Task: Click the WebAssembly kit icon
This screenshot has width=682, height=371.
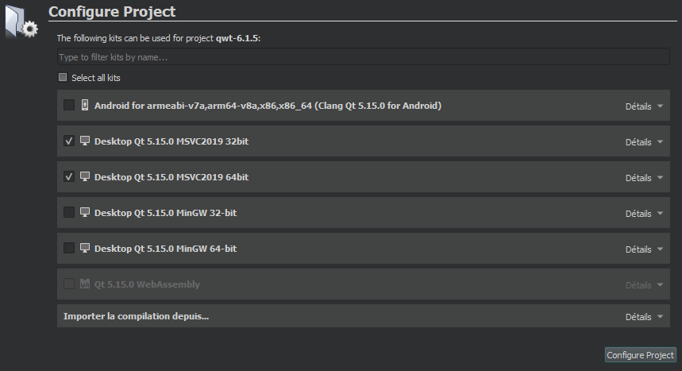Action: (x=85, y=284)
